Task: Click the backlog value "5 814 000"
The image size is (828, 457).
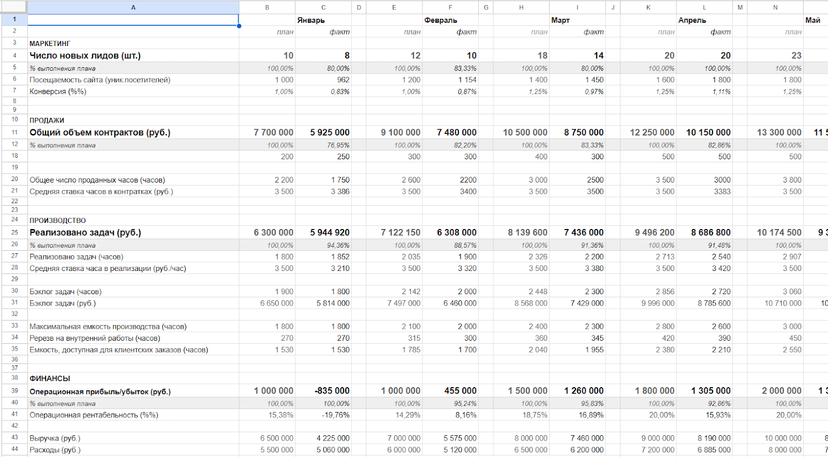Action: [323, 303]
